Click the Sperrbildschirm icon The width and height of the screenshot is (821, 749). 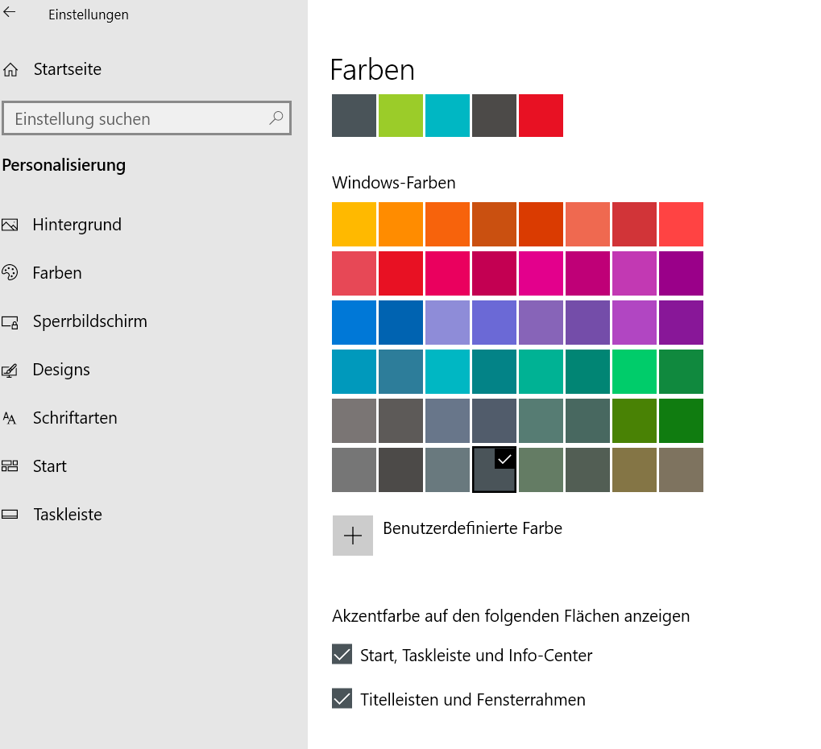click(10, 322)
